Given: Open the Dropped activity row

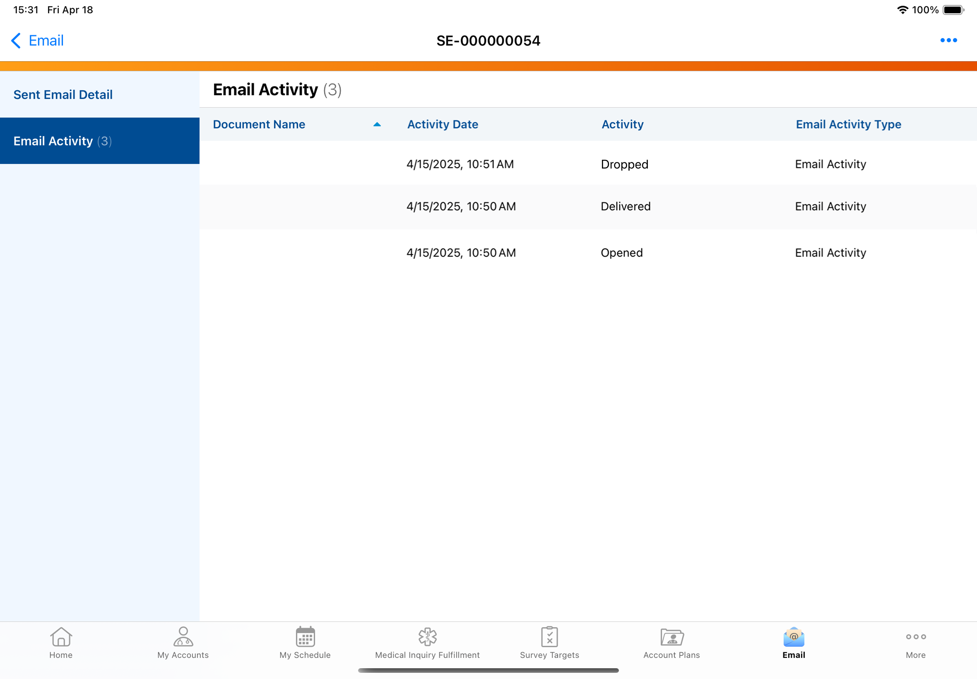Looking at the screenshot, I should (488, 164).
